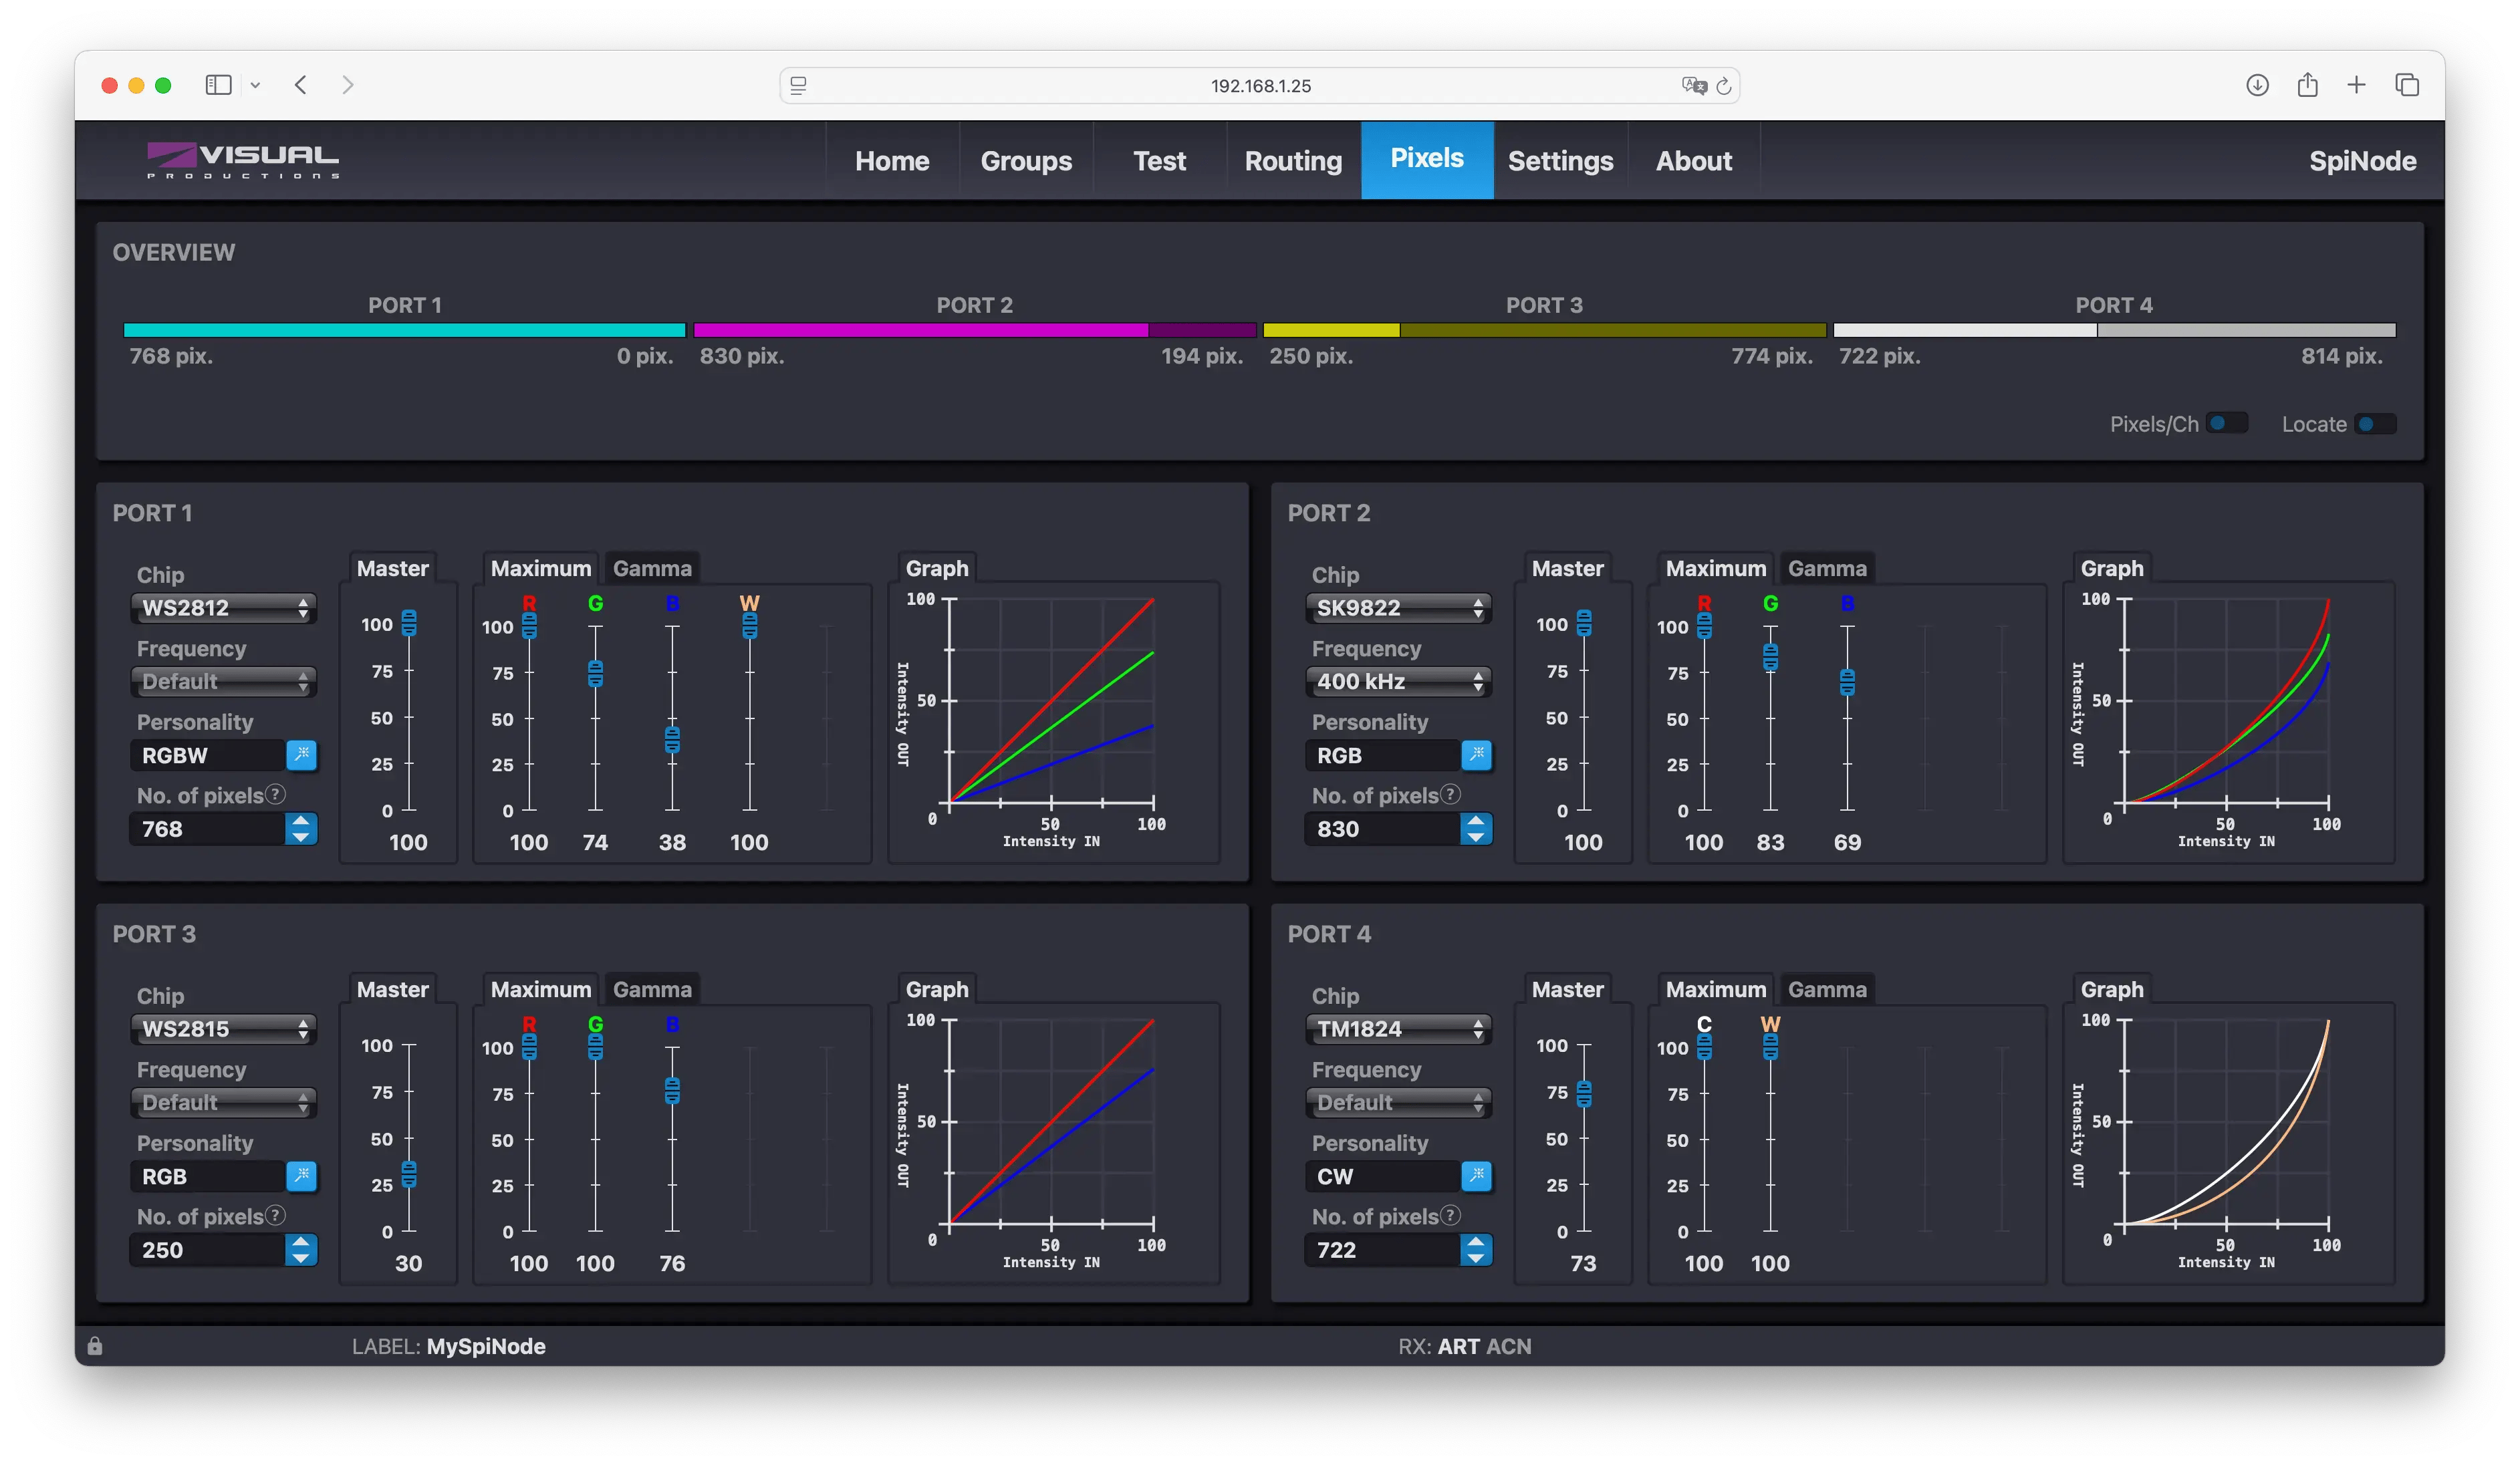
Task: Click Port 4 personality wand icon
Action: [x=1476, y=1176]
